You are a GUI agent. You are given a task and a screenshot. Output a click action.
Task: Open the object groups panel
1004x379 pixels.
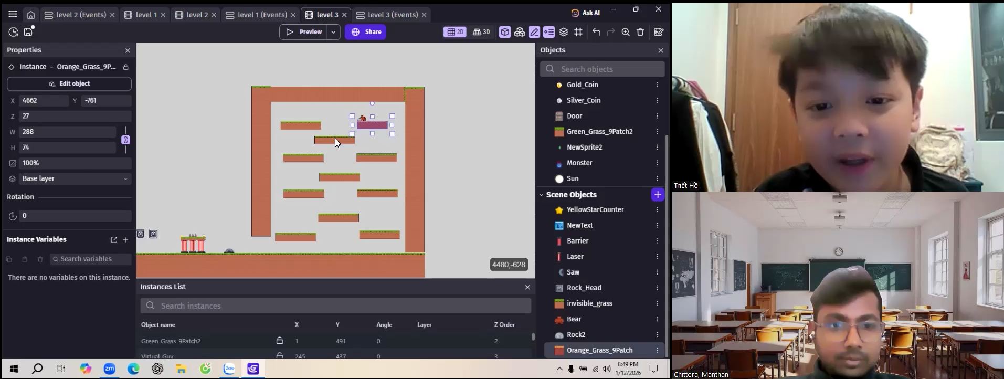pyautogui.click(x=520, y=32)
